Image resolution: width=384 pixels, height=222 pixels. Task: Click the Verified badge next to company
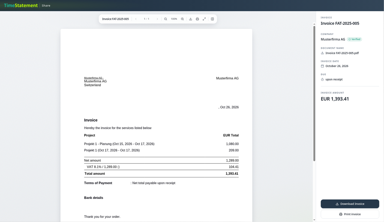[x=354, y=39]
